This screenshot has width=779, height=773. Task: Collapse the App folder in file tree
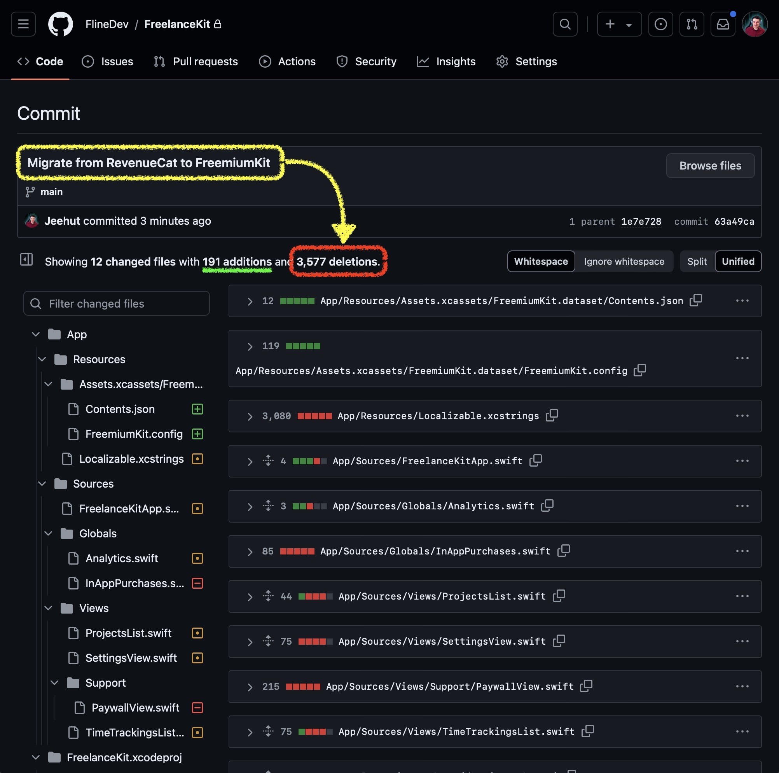click(35, 334)
